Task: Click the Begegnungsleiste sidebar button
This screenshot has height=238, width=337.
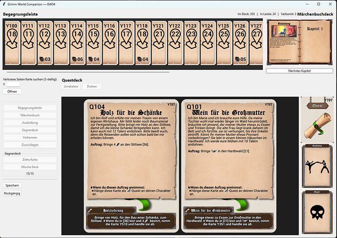Action: coord(30,108)
